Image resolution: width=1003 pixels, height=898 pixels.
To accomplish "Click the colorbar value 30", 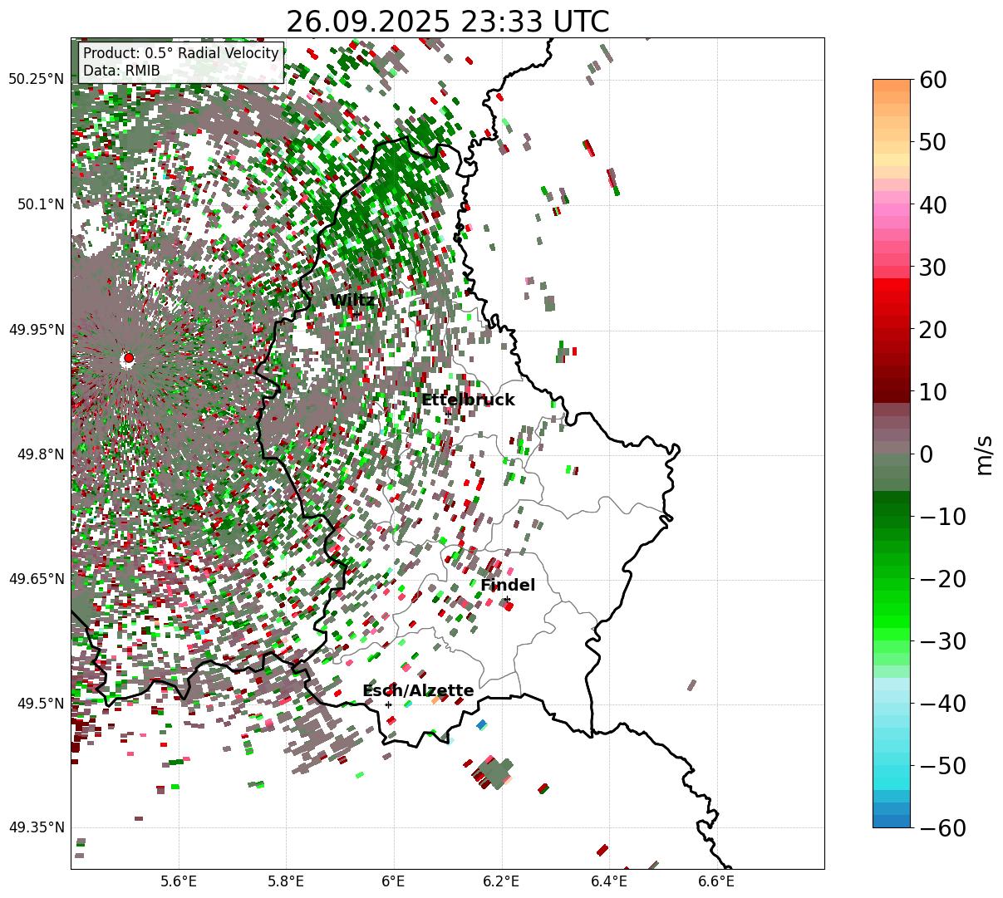I will point(934,267).
